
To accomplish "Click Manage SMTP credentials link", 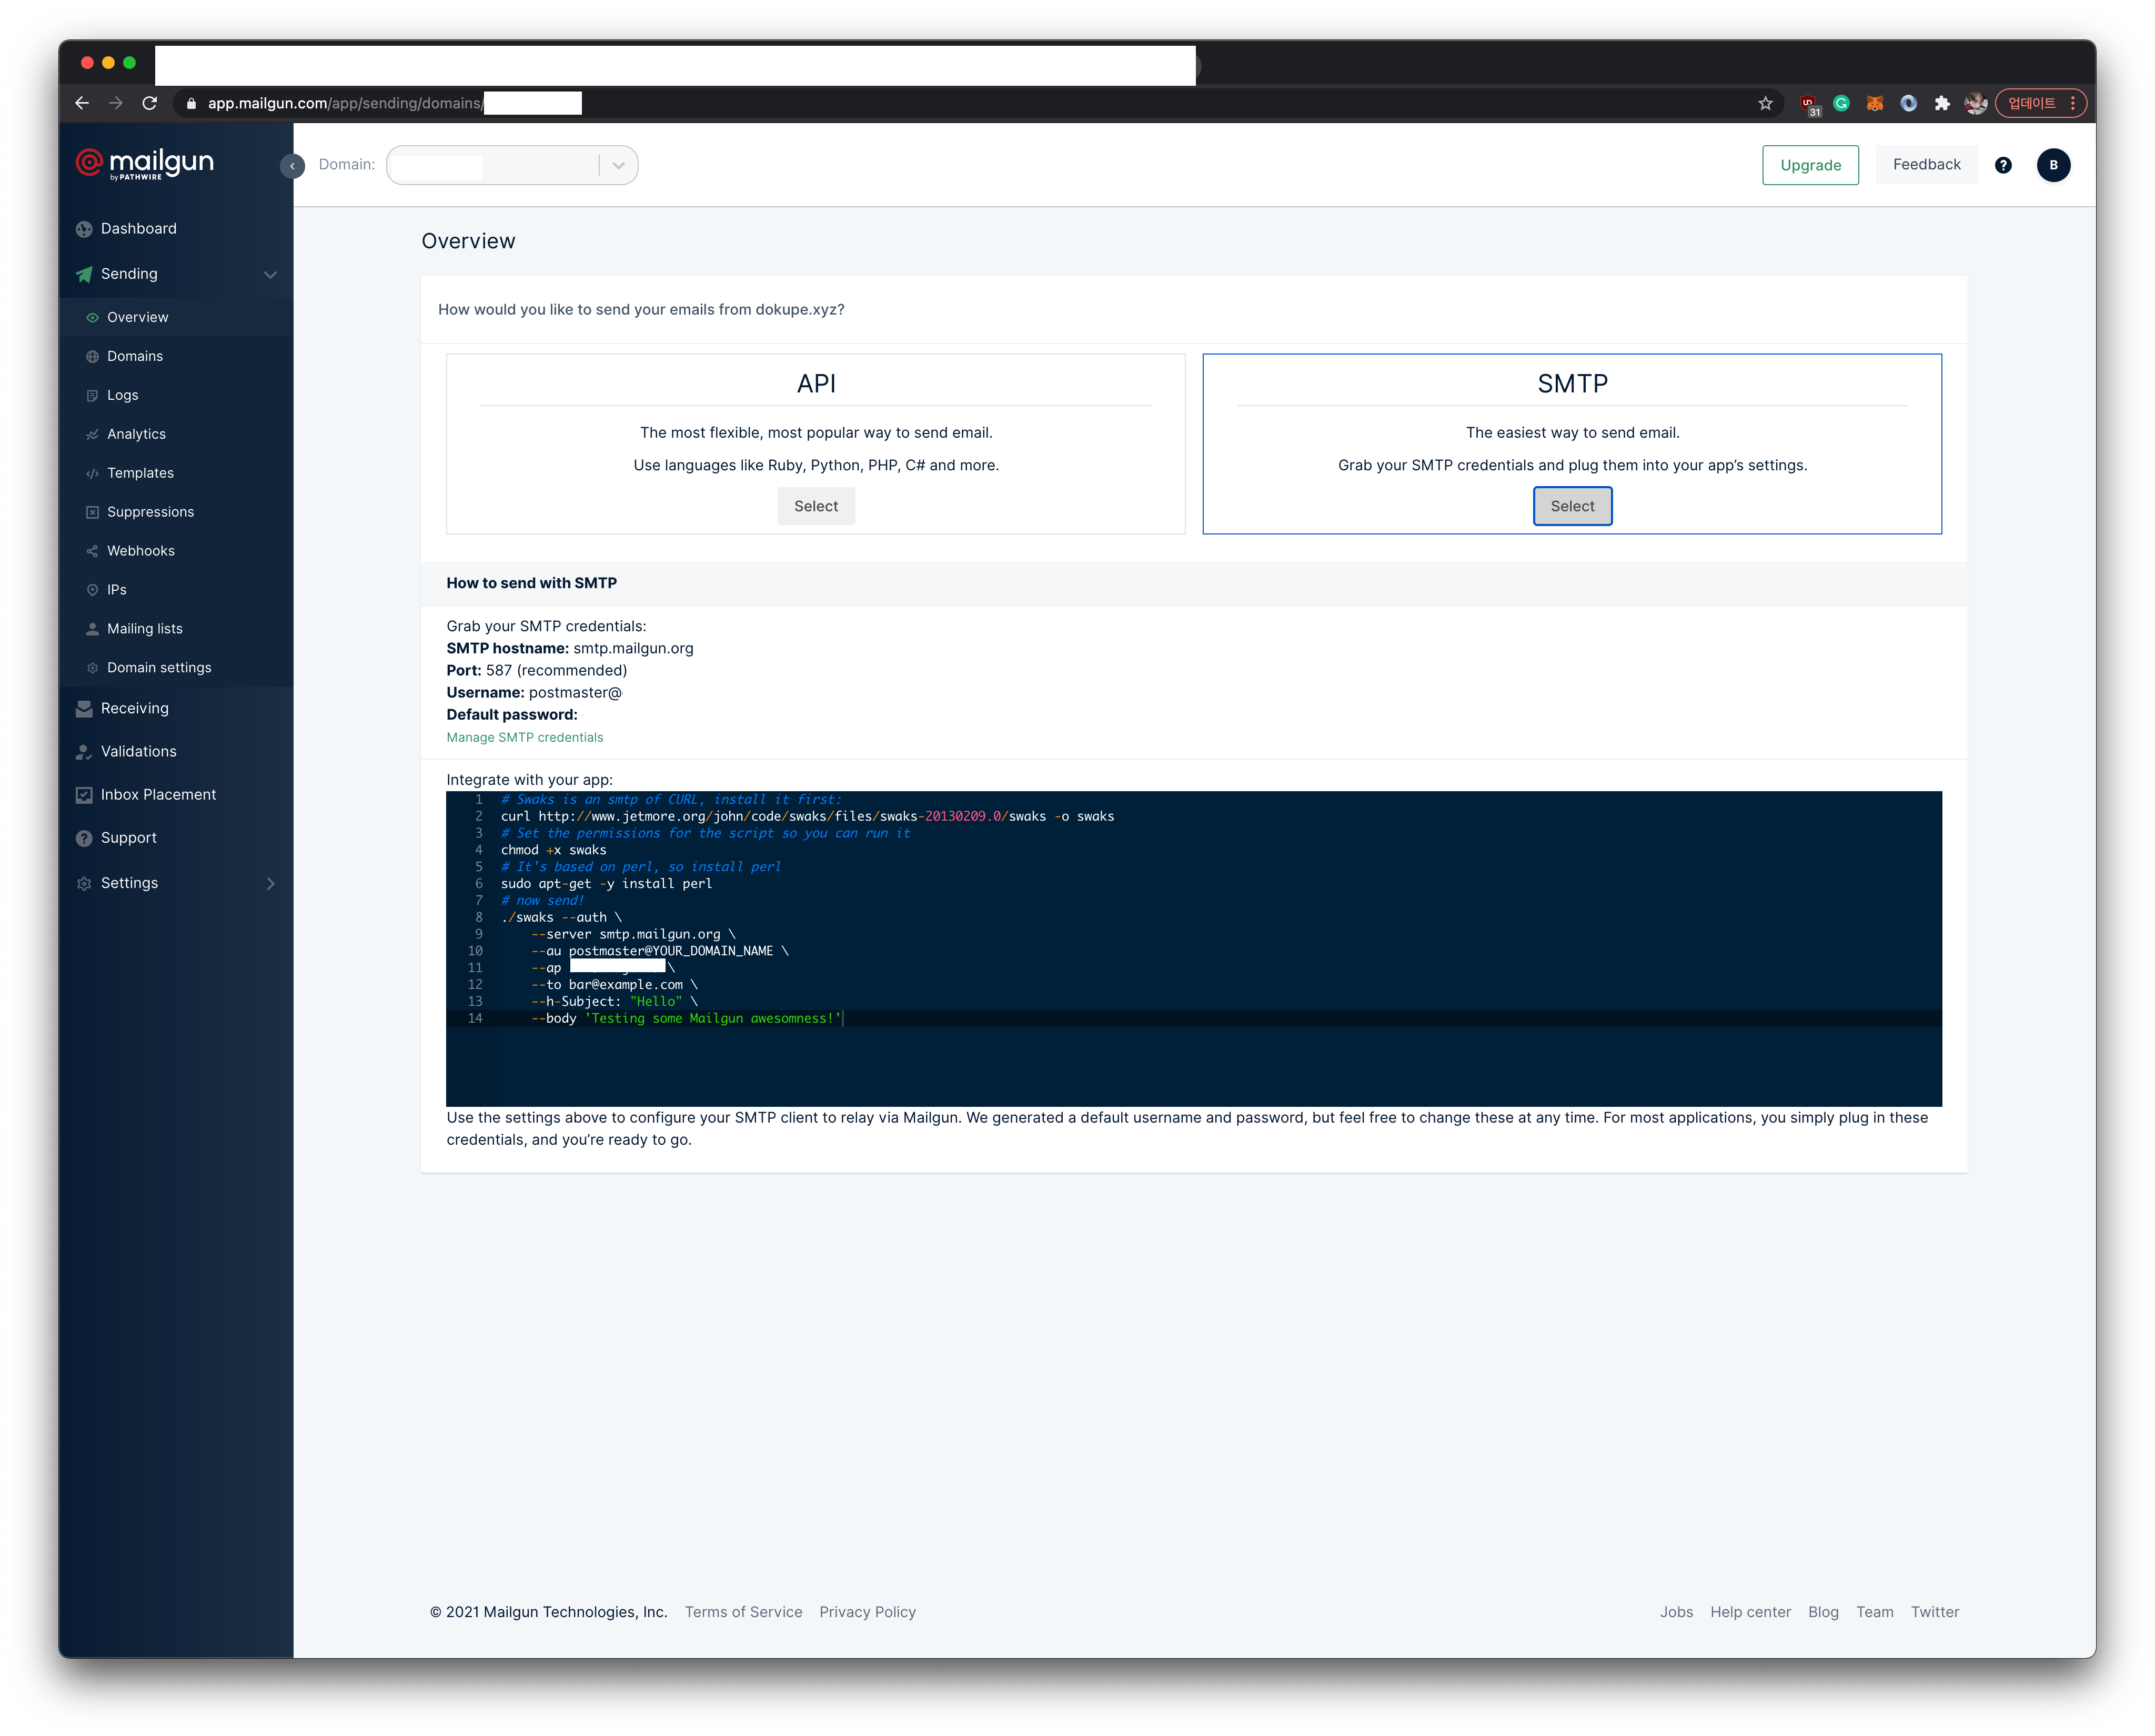I will 525,738.
